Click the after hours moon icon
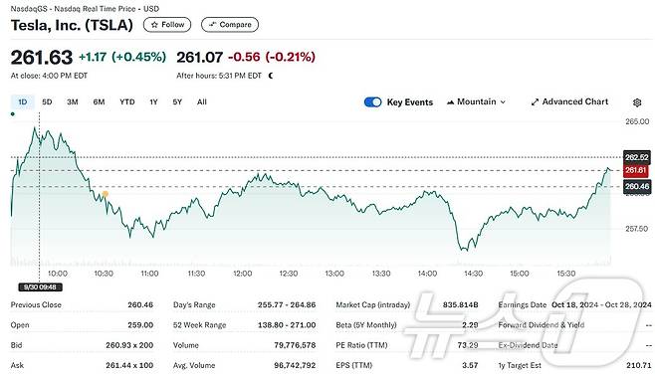Image resolution: width=655 pixels, height=378 pixels. point(271,76)
